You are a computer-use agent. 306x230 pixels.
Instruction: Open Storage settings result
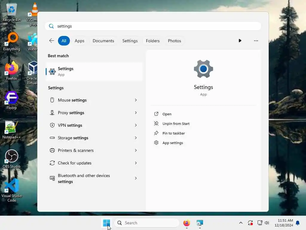[94, 138]
